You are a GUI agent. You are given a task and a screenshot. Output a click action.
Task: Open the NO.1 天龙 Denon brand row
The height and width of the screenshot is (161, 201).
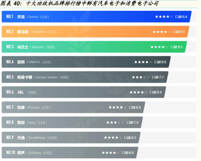[x=96, y=17]
